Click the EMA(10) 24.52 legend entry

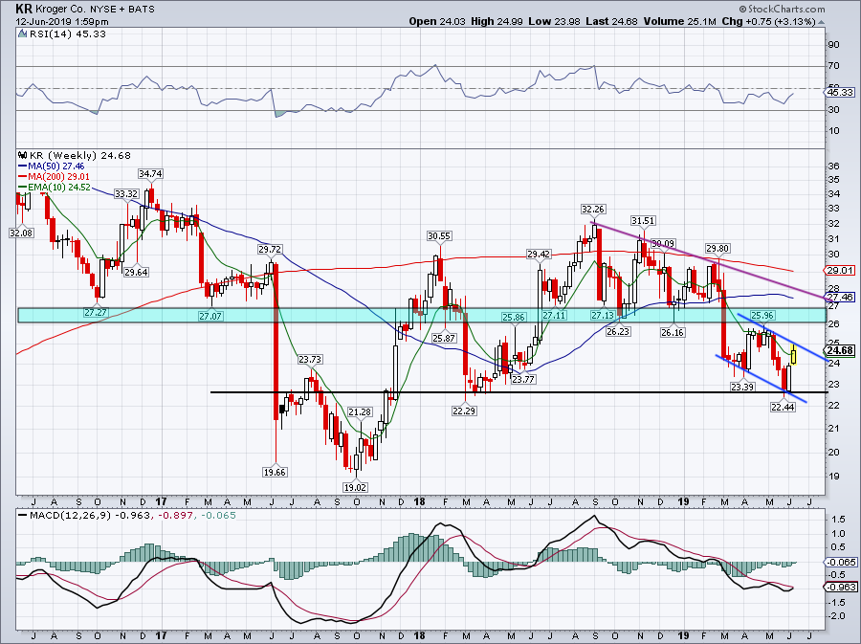click(x=58, y=188)
